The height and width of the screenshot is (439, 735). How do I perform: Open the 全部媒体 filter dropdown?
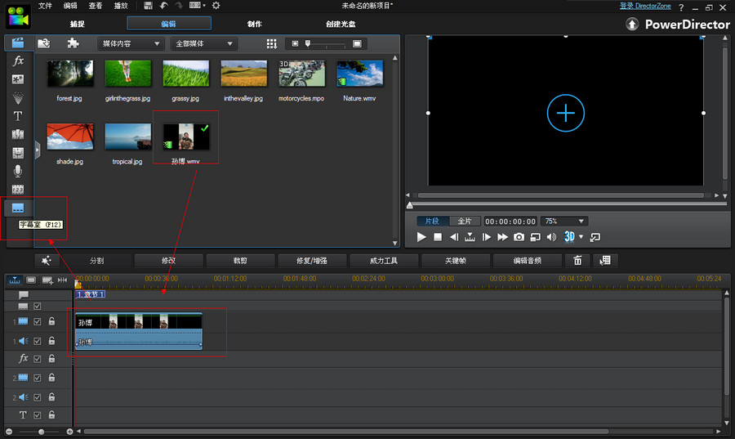pyautogui.click(x=204, y=43)
